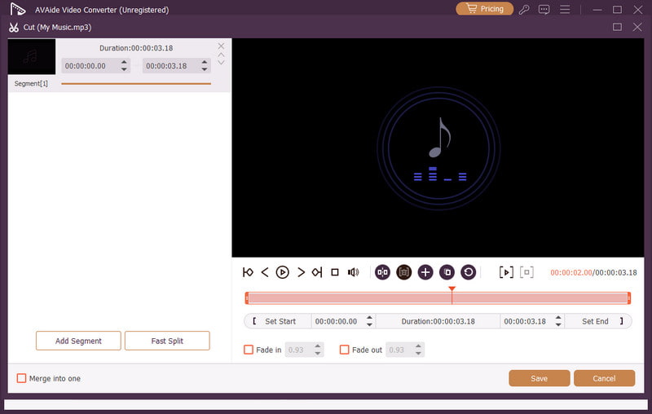Reset the cut with the circular arrow icon
The height and width of the screenshot is (414, 652).
(x=468, y=272)
